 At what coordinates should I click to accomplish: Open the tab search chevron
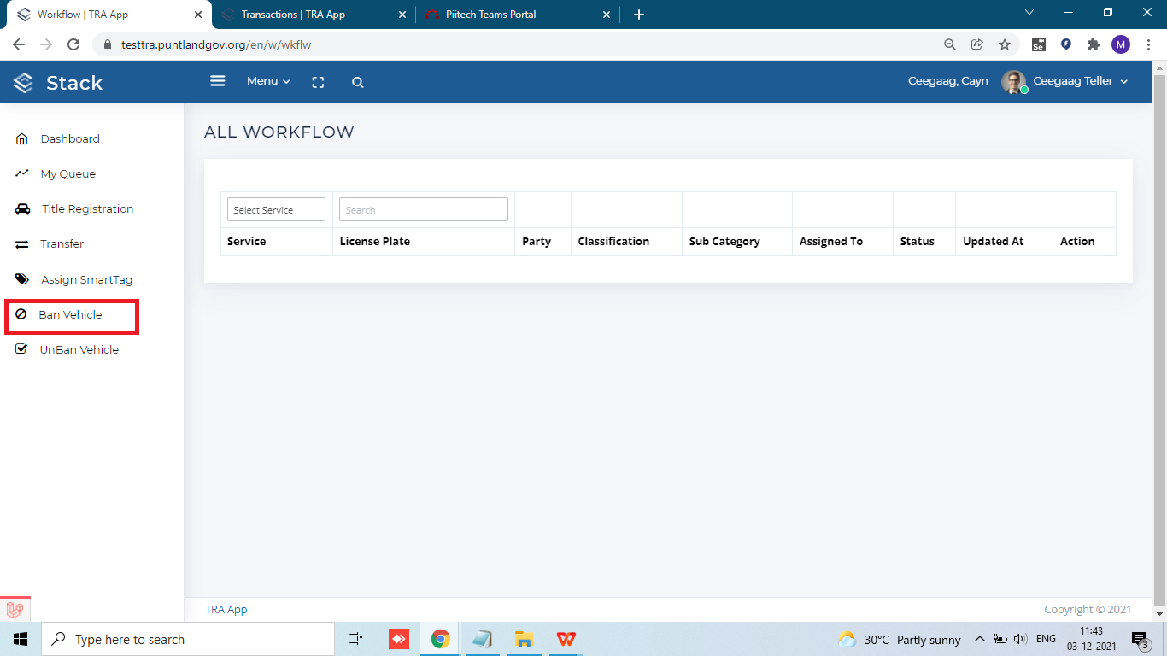(1029, 13)
